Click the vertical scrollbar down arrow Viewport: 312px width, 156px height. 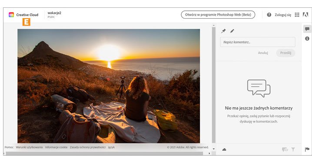(x=213, y=149)
